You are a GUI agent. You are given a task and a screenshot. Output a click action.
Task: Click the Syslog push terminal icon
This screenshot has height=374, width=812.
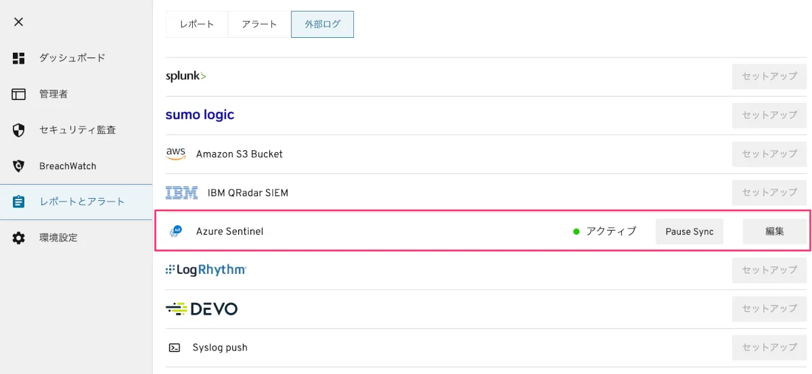(x=175, y=348)
